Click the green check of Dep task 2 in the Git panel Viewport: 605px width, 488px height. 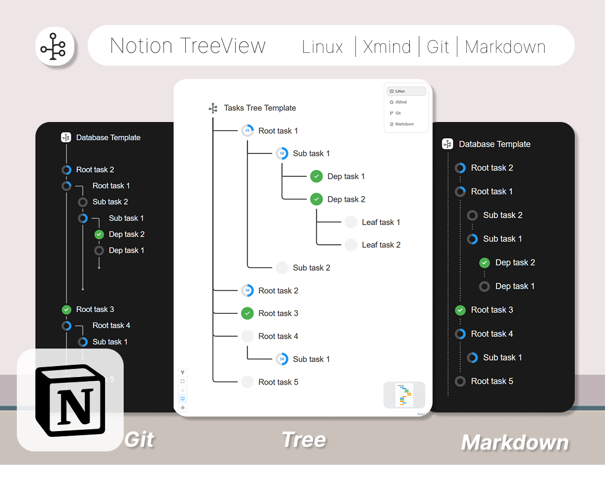pos(99,234)
